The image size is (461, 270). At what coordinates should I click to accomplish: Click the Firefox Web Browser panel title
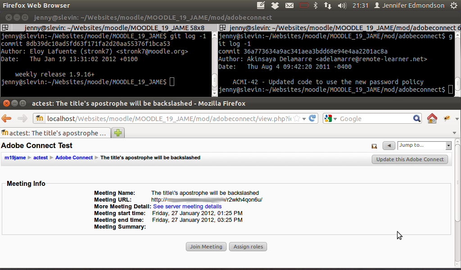click(x=36, y=5)
